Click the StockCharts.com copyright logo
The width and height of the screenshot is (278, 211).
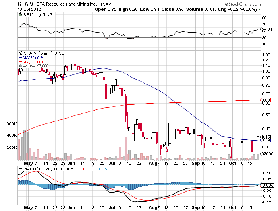pos(243,4)
